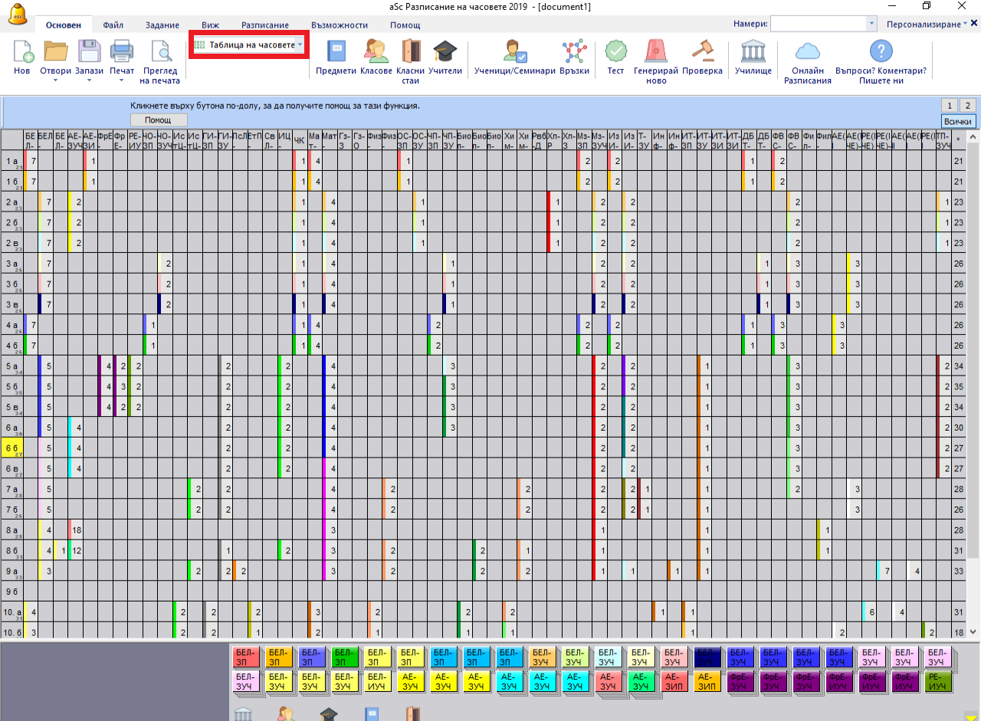Open dropdown arrow of Намери search box
The width and height of the screenshot is (981, 721).
[871, 25]
